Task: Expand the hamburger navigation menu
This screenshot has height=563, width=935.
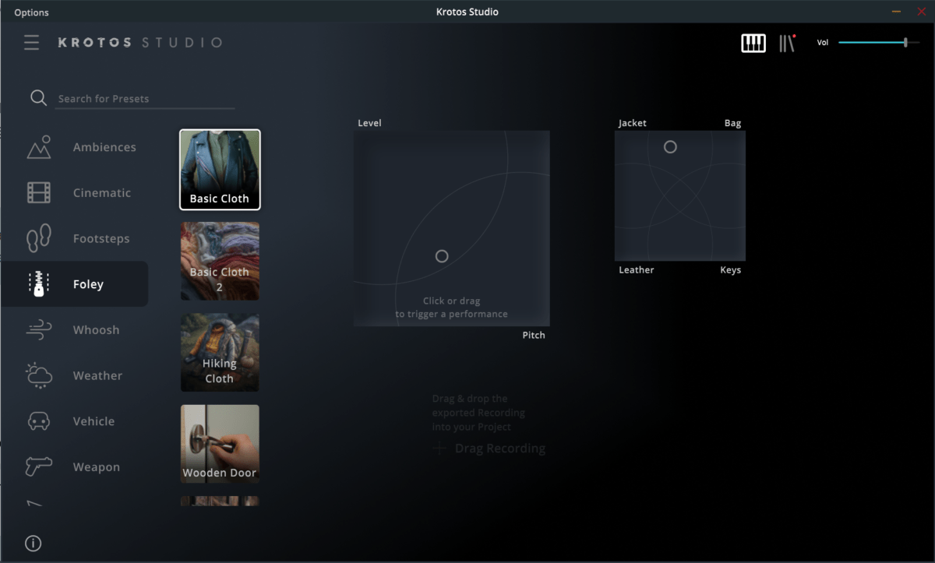Action: point(31,43)
